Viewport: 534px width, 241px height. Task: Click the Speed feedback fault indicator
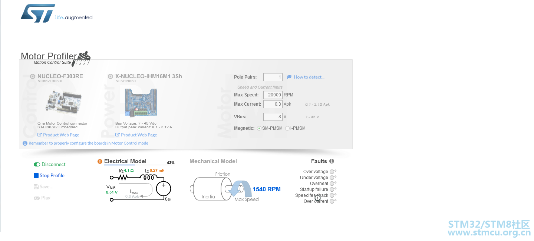coord(332,195)
